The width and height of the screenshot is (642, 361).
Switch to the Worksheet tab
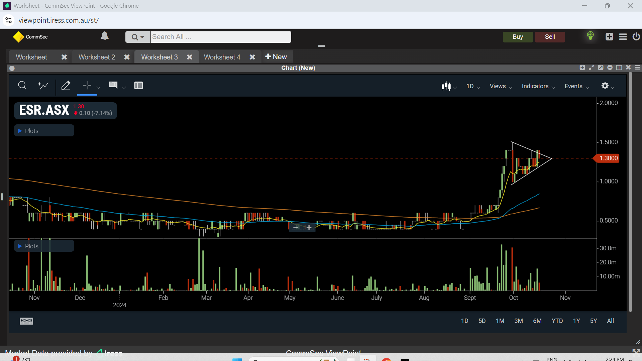[31, 57]
